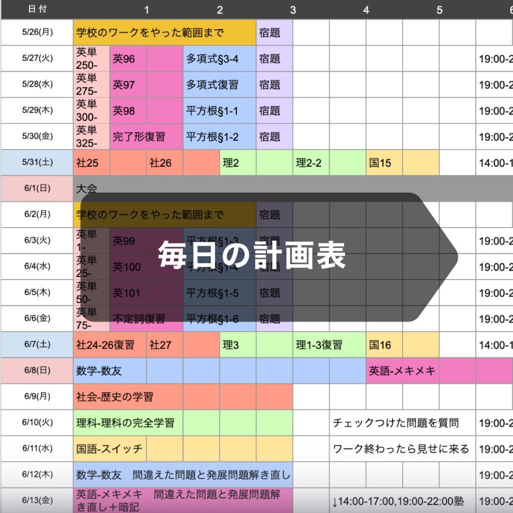The image size is (513, 513).
Task: Click the 6/9(月) date cell
Action: pos(37,397)
